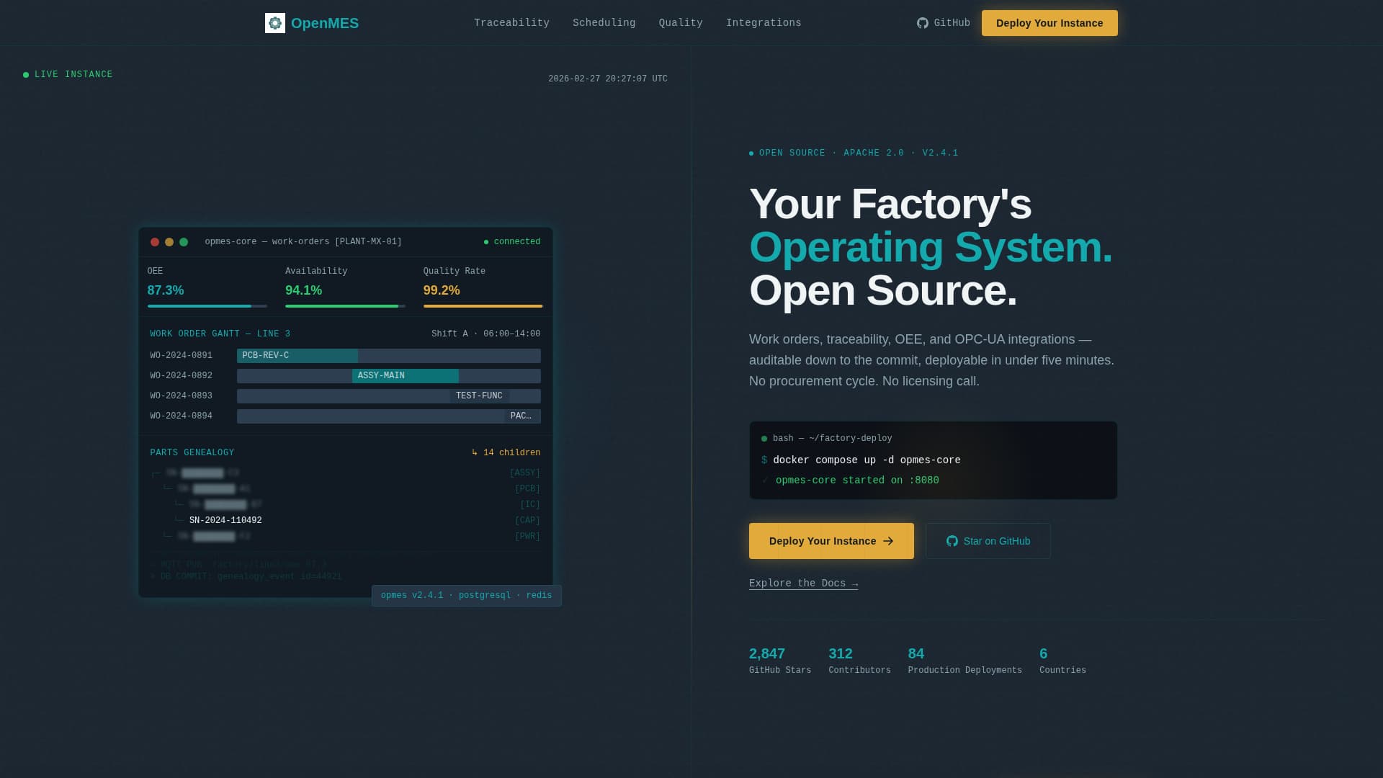Click the [CAP] genealogy tag
Screen dimensions: 1383x778
(x=528, y=521)
